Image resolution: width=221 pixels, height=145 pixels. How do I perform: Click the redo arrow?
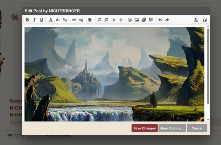[167, 20]
